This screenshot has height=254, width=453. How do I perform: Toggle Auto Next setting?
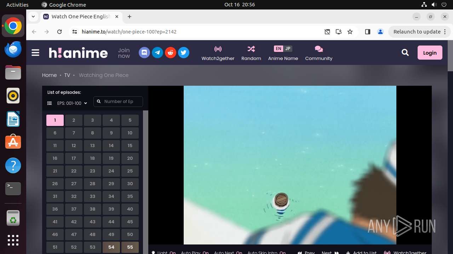[228, 252]
